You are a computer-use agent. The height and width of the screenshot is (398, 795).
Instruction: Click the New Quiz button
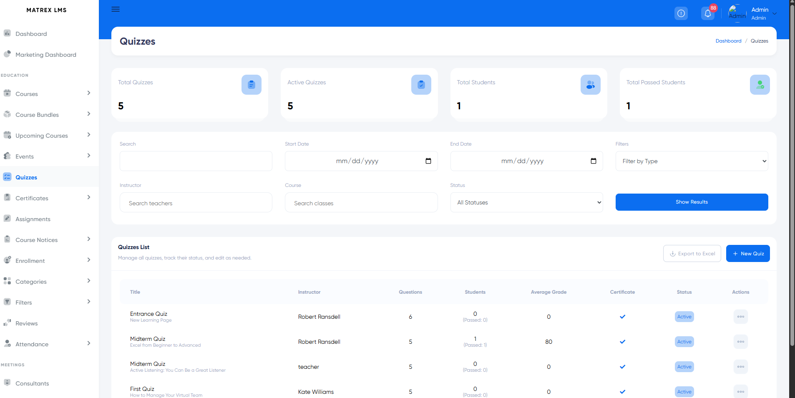[x=748, y=254]
